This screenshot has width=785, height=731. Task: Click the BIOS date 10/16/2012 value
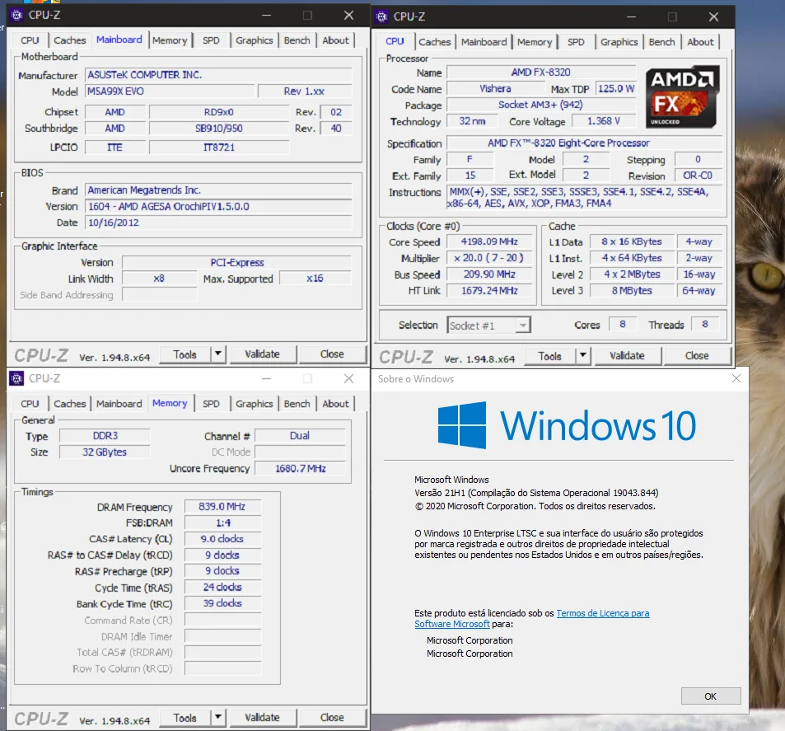click(x=218, y=223)
